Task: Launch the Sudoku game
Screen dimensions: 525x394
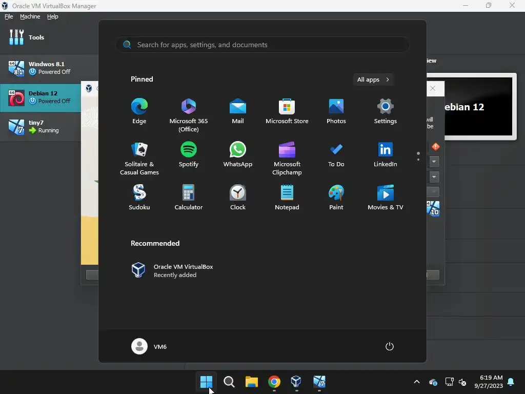Action: click(139, 198)
